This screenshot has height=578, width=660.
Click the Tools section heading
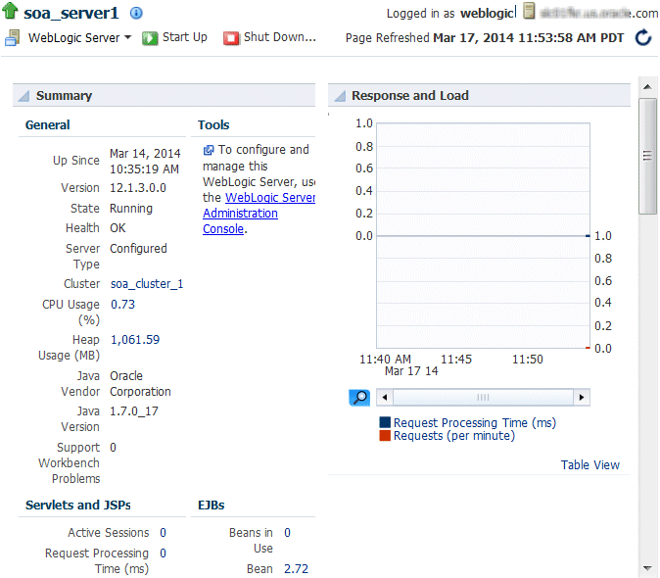tap(213, 125)
